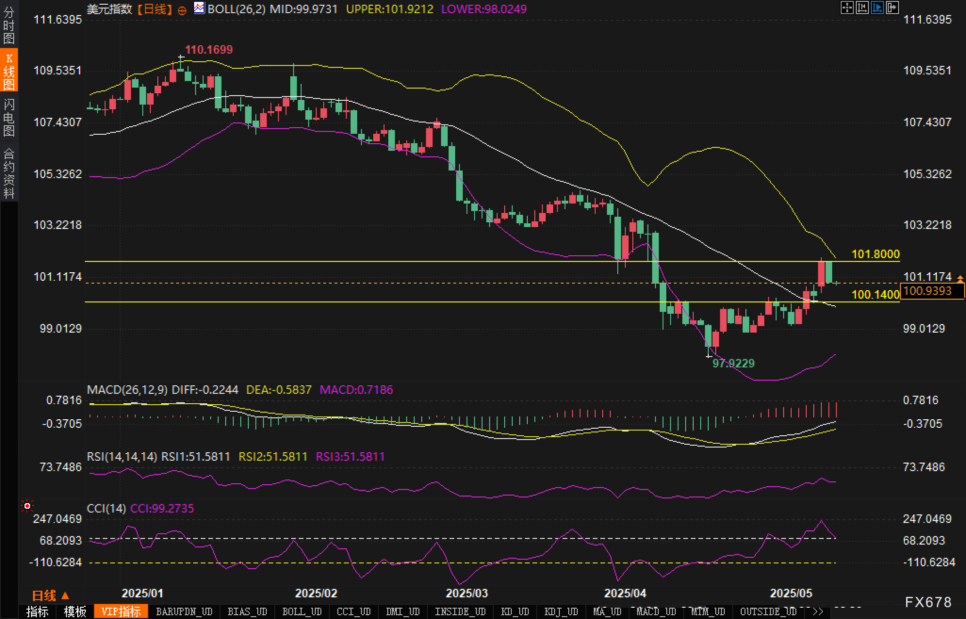Toggle the BOLL_UD indicator
966x619 pixels.
[x=302, y=611]
